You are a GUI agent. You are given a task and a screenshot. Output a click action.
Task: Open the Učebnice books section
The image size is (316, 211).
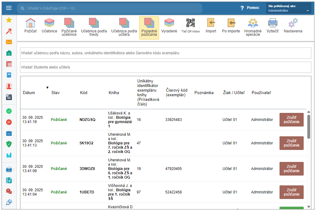[49, 23]
